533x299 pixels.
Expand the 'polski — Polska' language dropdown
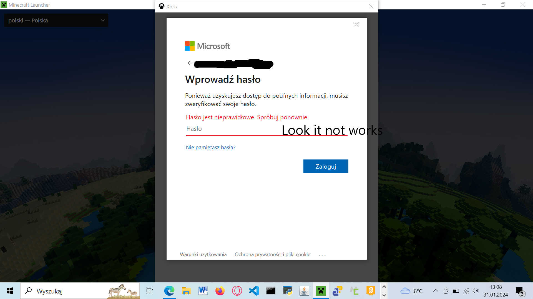(x=56, y=20)
